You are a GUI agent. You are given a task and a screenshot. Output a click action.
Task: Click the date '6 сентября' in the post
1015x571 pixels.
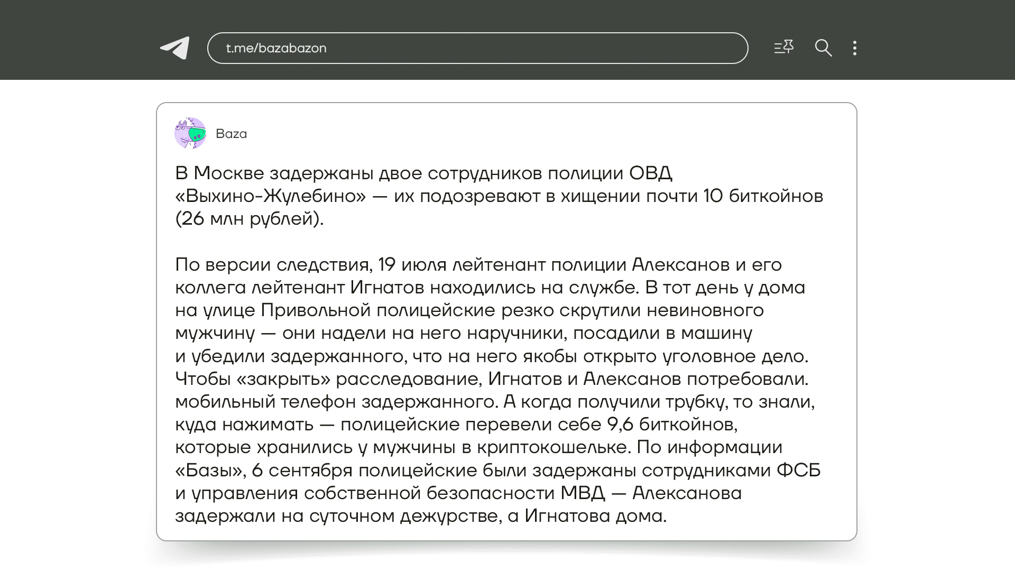[x=302, y=471]
